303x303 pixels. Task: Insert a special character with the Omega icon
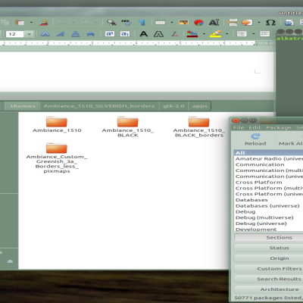coord(270,23)
